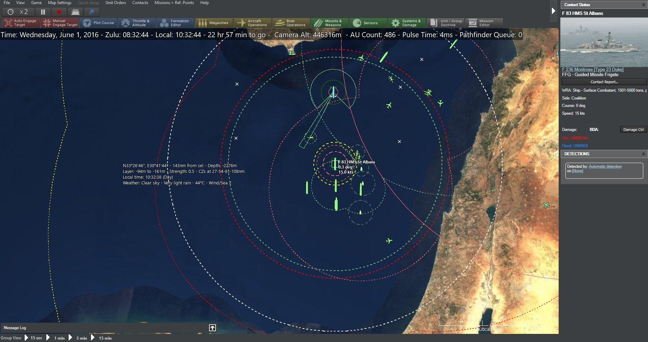
Task: Open the Unit Orders menu
Action: (x=116, y=3)
